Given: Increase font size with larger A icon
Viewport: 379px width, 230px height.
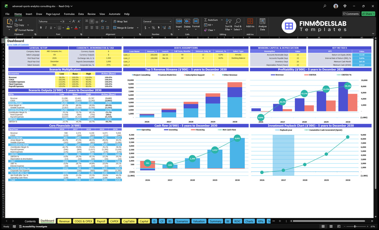Looking at the screenshot, I should (74, 21).
